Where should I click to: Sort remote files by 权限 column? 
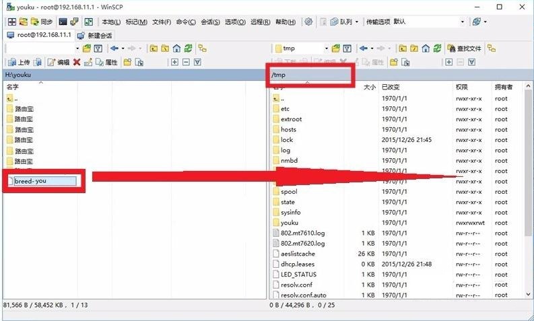point(462,87)
